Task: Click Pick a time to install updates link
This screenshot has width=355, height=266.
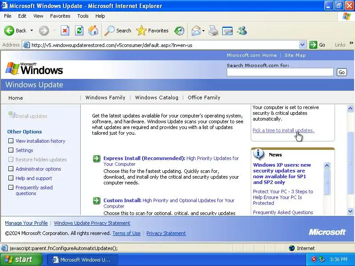Action: click(283, 130)
